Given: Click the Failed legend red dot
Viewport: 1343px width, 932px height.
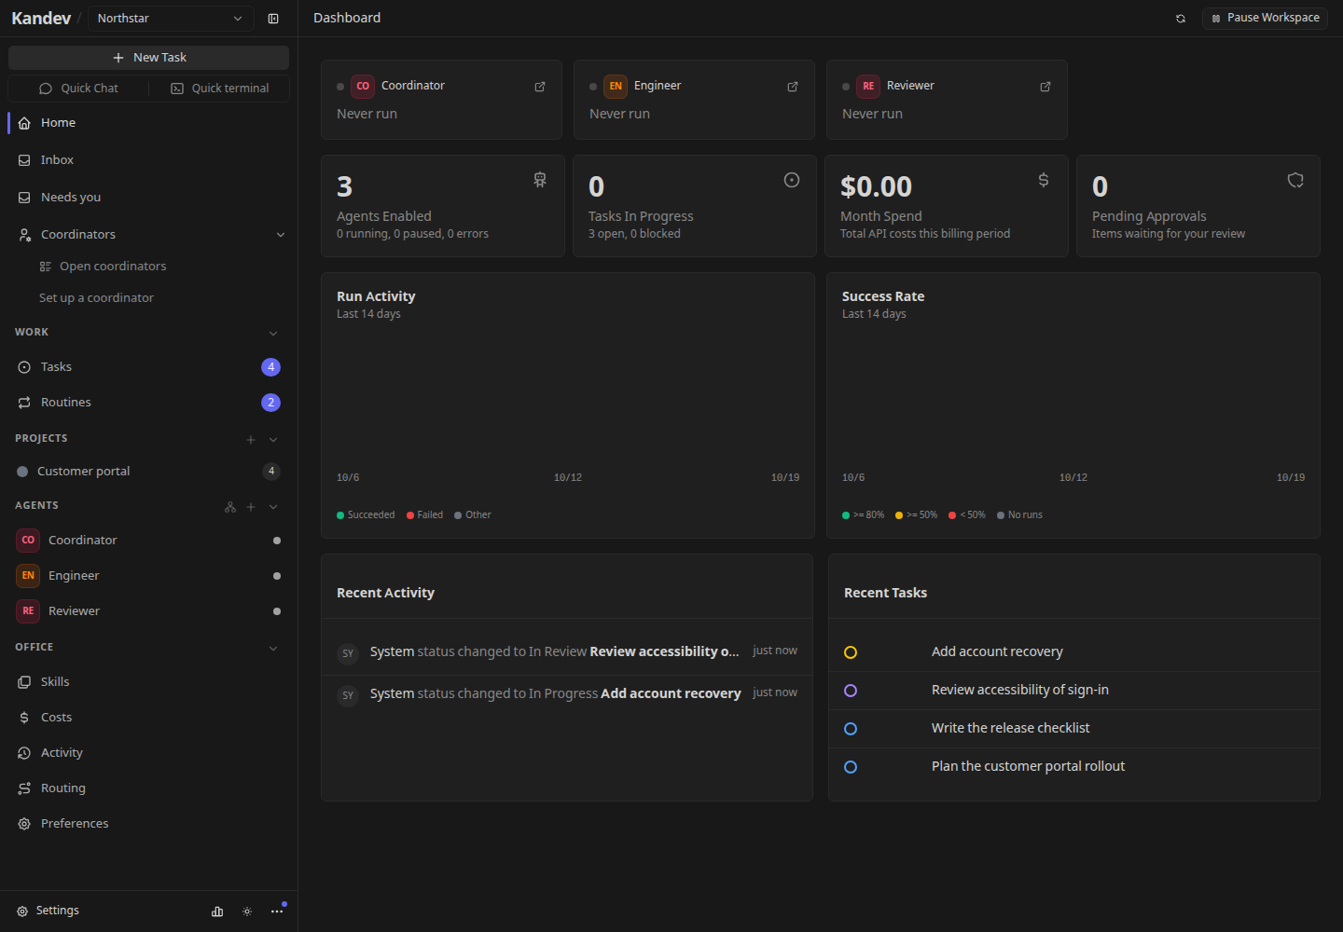Looking at the screenshot, I should click(x=410, y=515).
